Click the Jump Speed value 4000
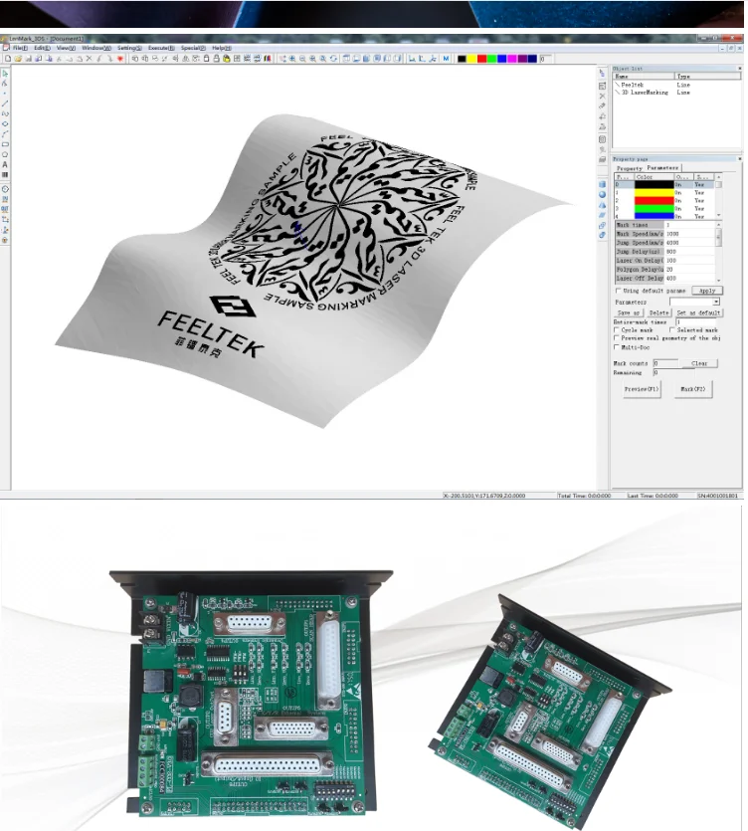748x831 pixels. [x=689, y=243]
